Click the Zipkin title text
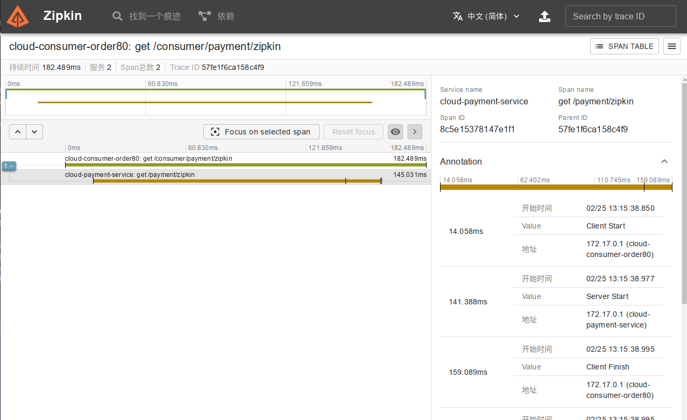The width and height of the screenshot is (687, 420). point(62,16)
